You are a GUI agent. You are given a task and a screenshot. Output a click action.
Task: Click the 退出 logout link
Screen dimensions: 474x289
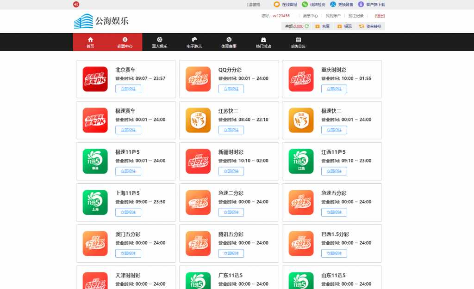pos(380,16)
